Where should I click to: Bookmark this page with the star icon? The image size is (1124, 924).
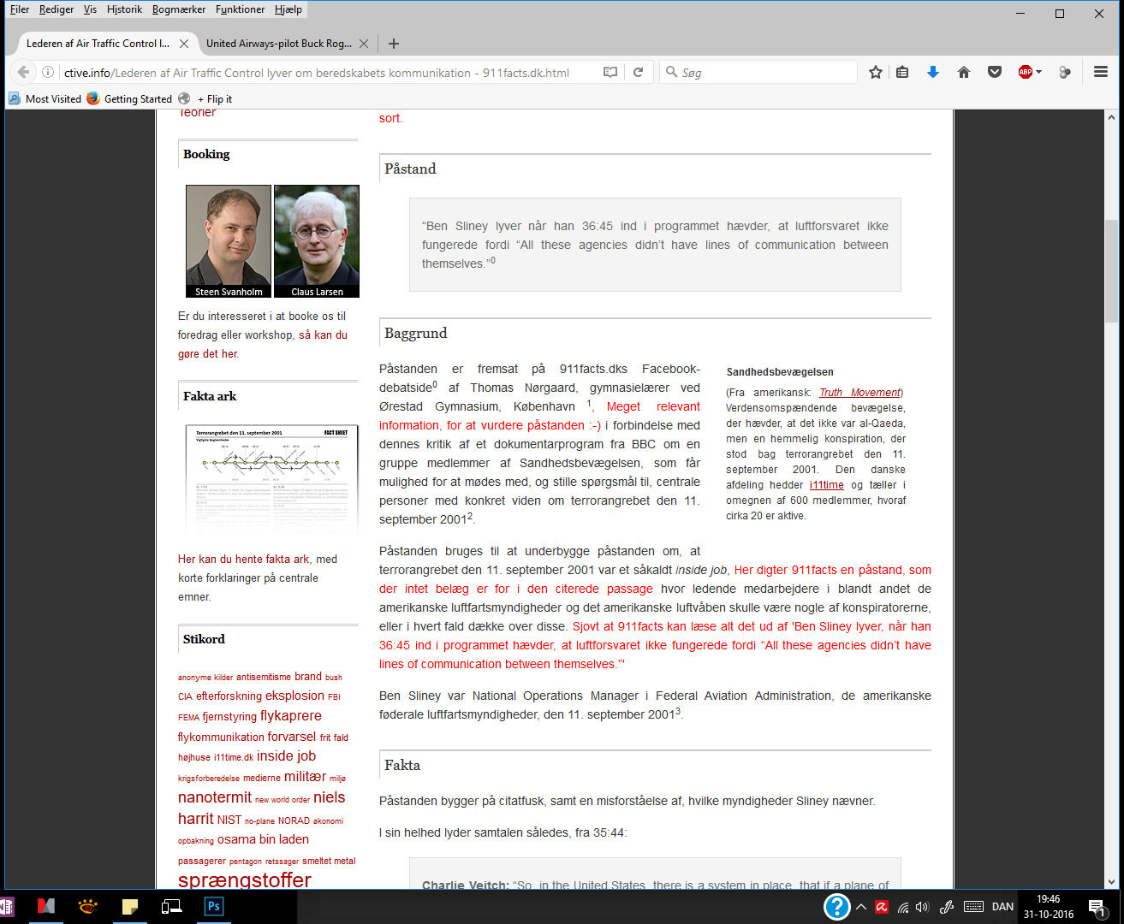(876, 73)
